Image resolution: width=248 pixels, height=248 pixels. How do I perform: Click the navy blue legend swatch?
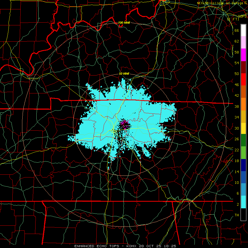[243, 165]
